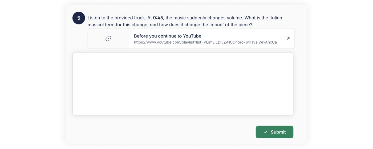The image size is (373, 149).
Task: Open the "Before you continue to YouTube" link
Action: (x=167, y=36)
